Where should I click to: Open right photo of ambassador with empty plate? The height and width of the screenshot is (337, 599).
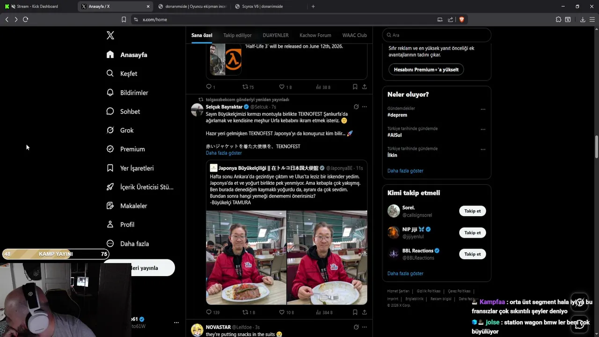pyautogui.click(x=327, y=257)
